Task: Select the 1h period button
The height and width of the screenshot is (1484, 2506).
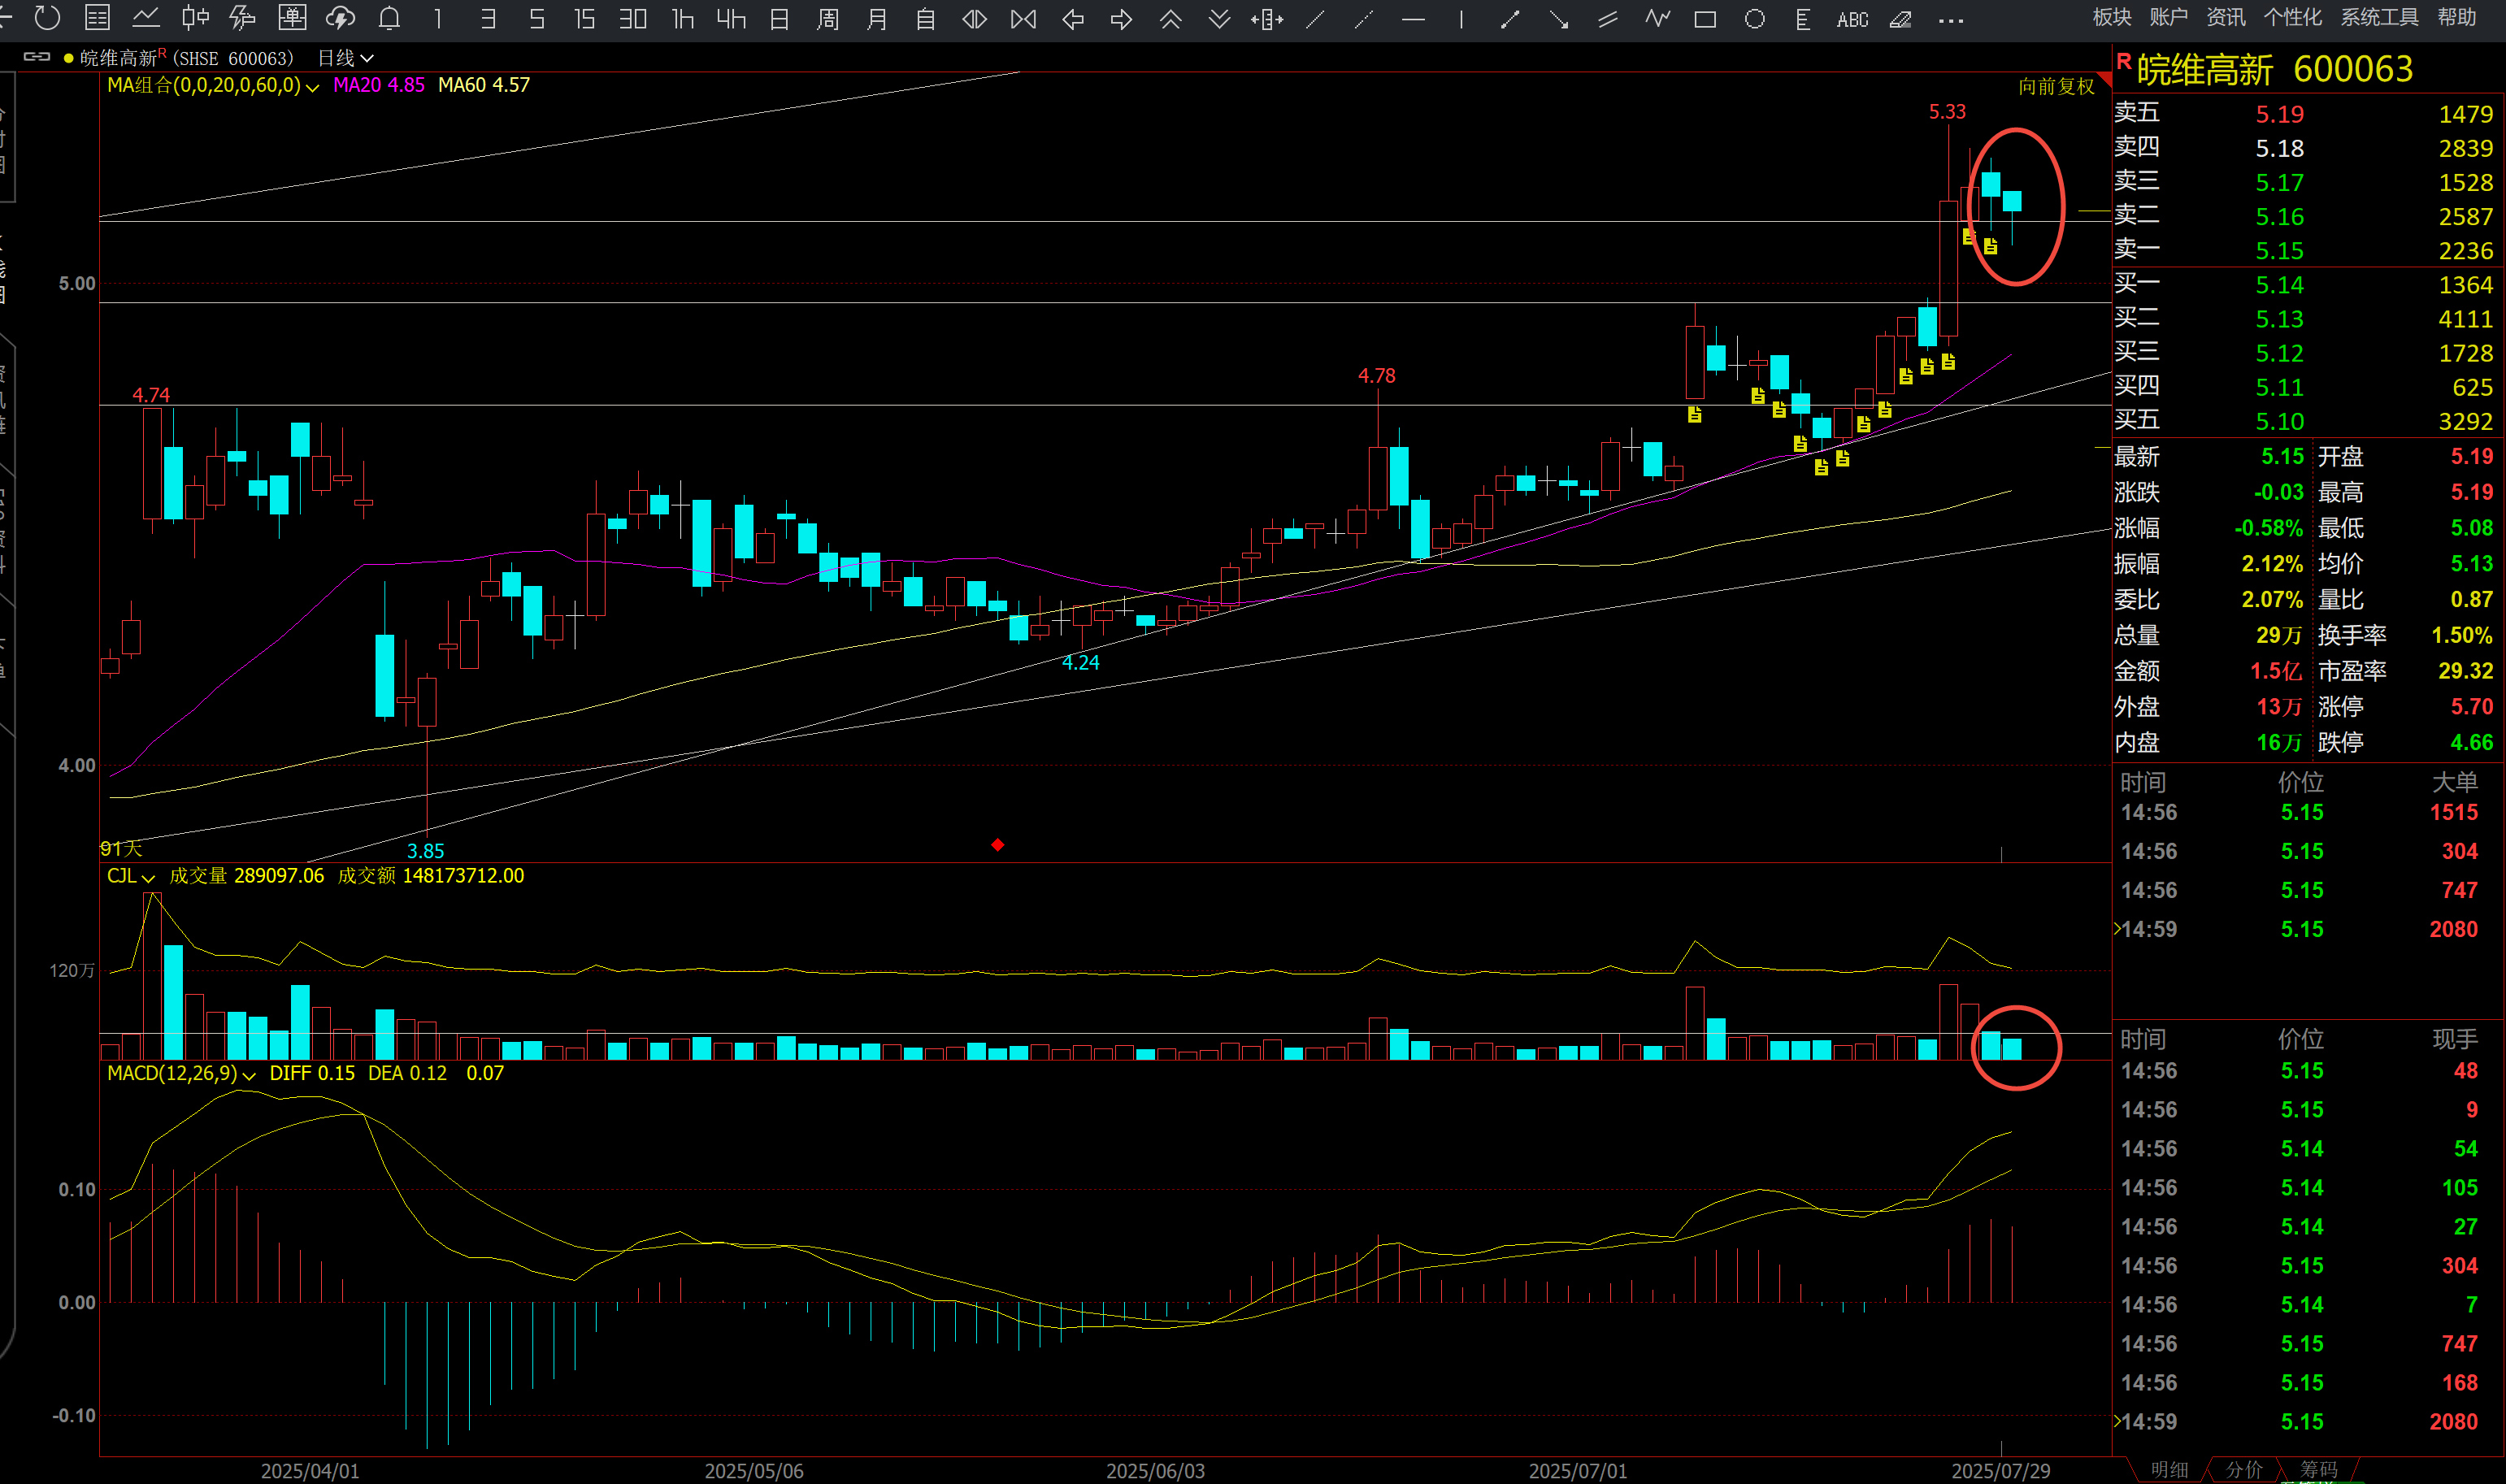Action: click(683, 18)
